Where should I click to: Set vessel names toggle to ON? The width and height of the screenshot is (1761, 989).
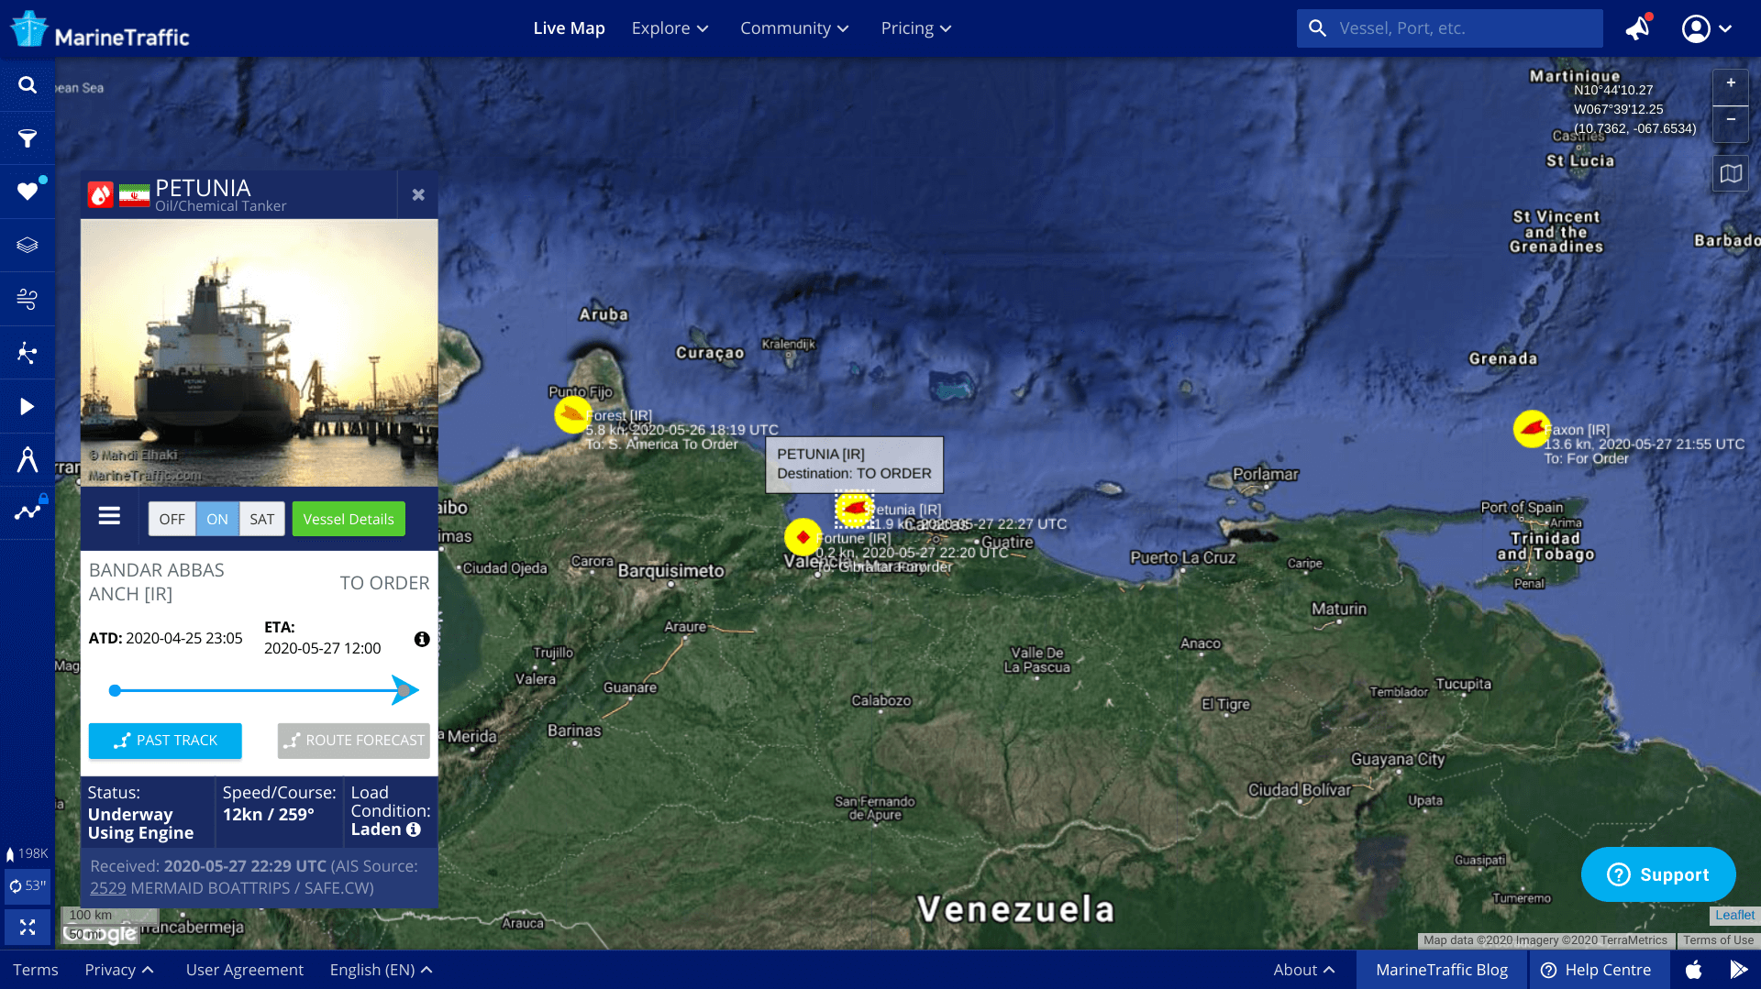pyautogui.click(x=217, y=519)
